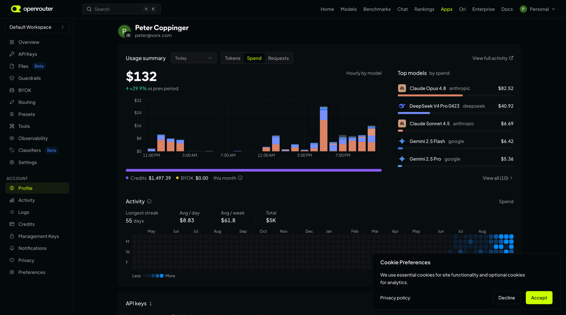This screenshot has width=566, height=315.
Task: Click the Settings gear icon in sidebar
Action: coord(12,162)
